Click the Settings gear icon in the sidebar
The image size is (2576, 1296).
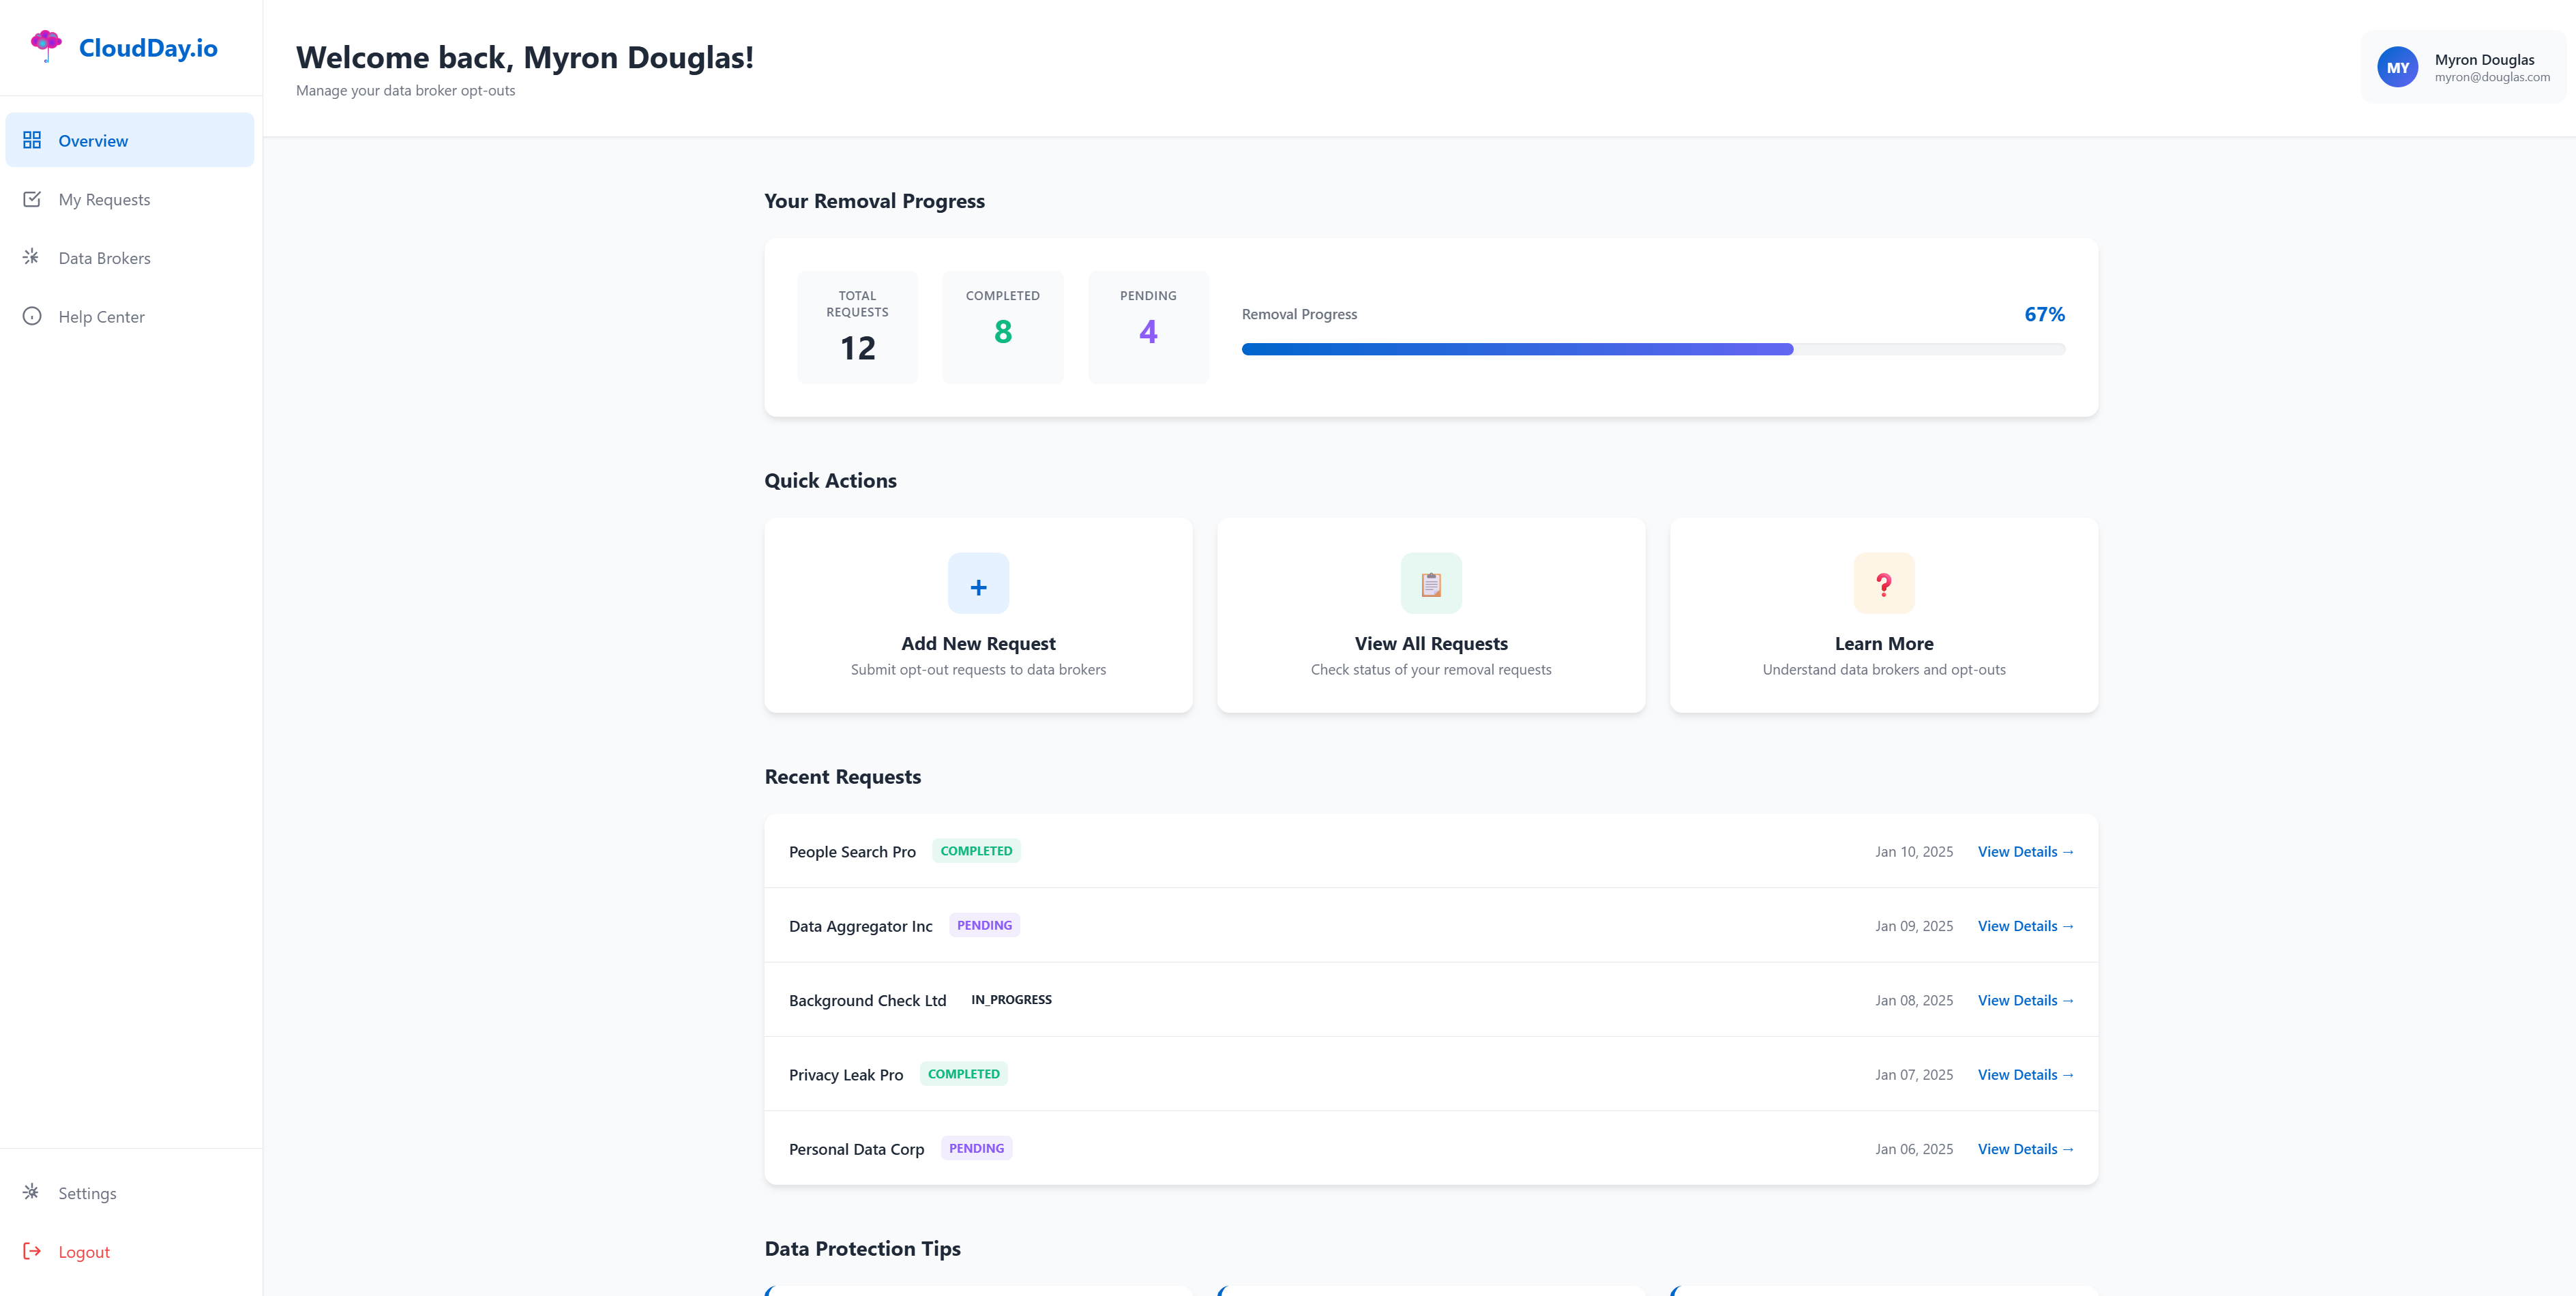[32, 1192]
